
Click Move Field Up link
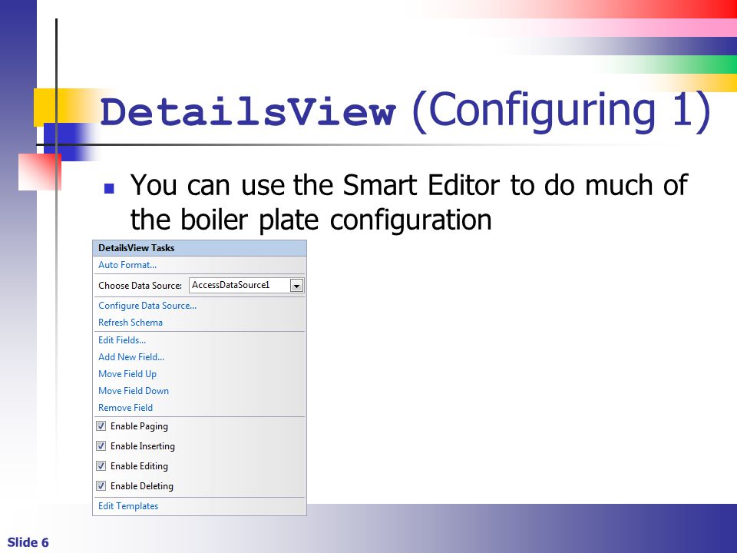(x=127, y=374)
